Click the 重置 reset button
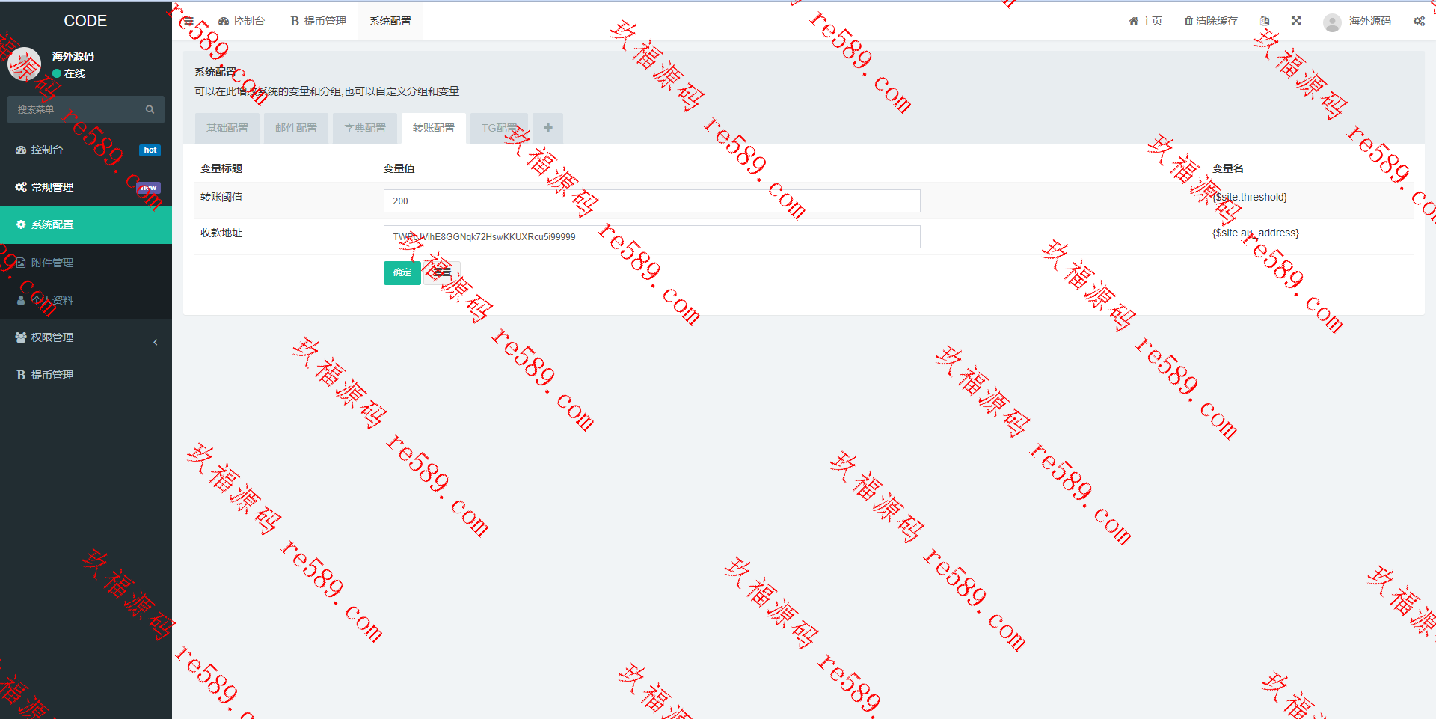The width and height of the screenshot is (1436, 719). tap(442, 272)
